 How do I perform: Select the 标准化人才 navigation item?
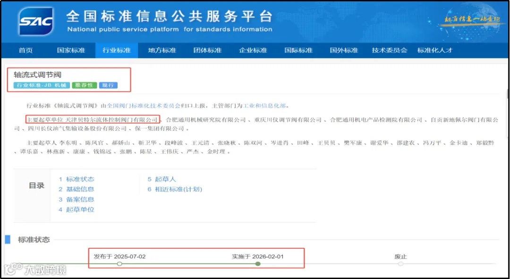click(435, 50)
